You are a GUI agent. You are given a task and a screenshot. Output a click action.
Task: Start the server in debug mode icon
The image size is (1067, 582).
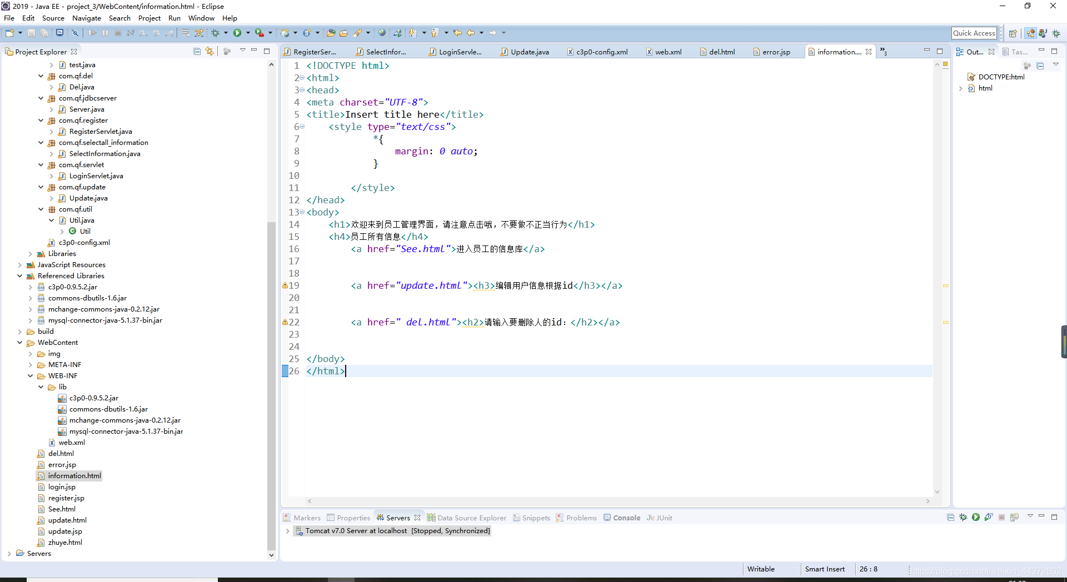tap(963, 518)
